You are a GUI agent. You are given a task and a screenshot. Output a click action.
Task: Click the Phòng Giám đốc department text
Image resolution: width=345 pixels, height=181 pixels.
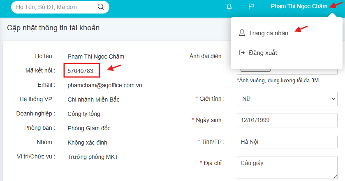pos(89,128)
